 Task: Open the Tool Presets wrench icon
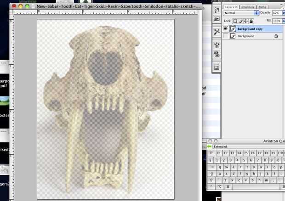click(217, 32)
